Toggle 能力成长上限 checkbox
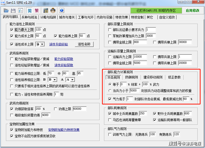 [x=12, y=36]
